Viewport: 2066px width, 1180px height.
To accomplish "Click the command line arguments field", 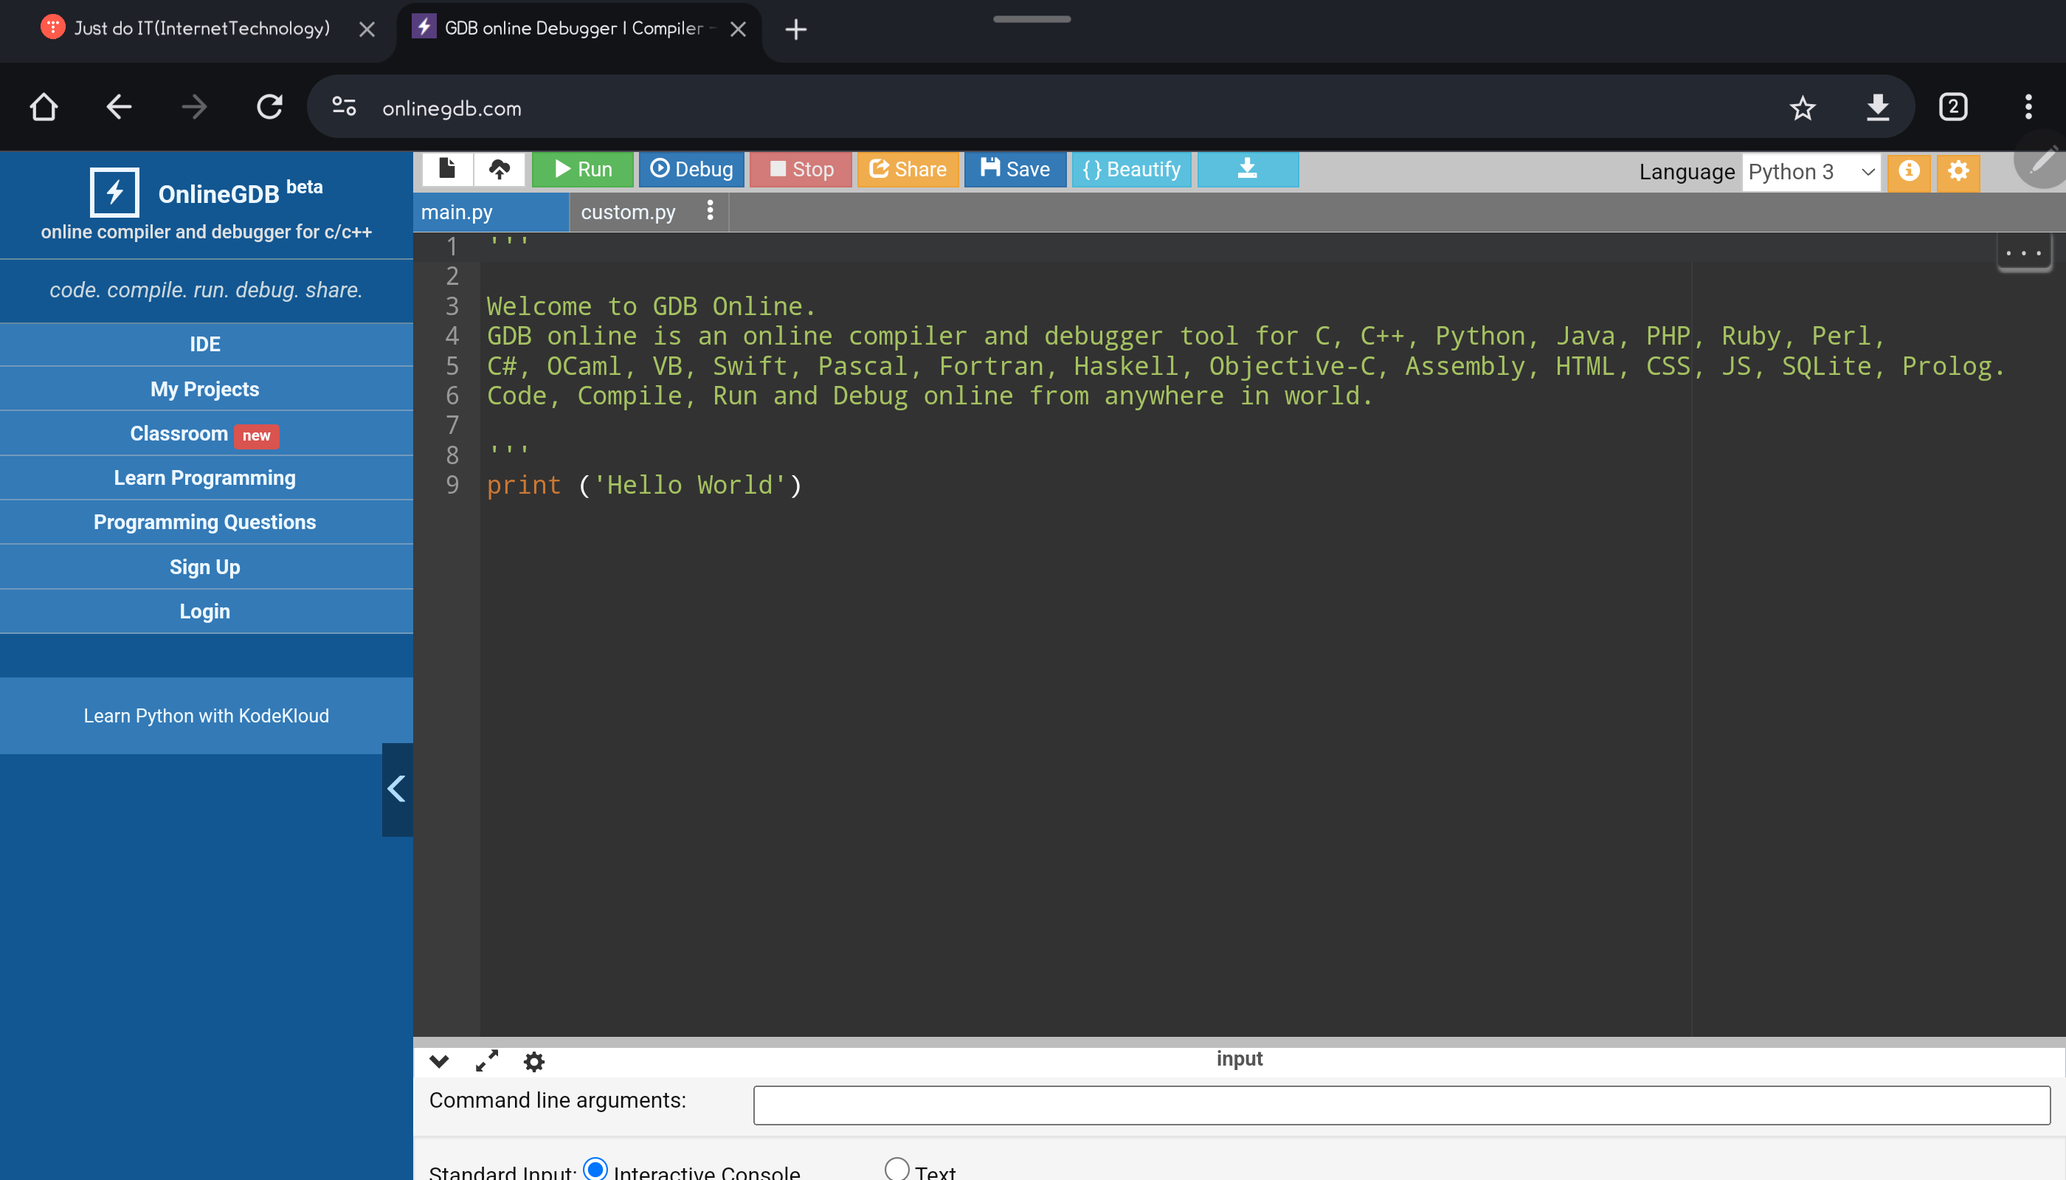I will point(1401,1105).
